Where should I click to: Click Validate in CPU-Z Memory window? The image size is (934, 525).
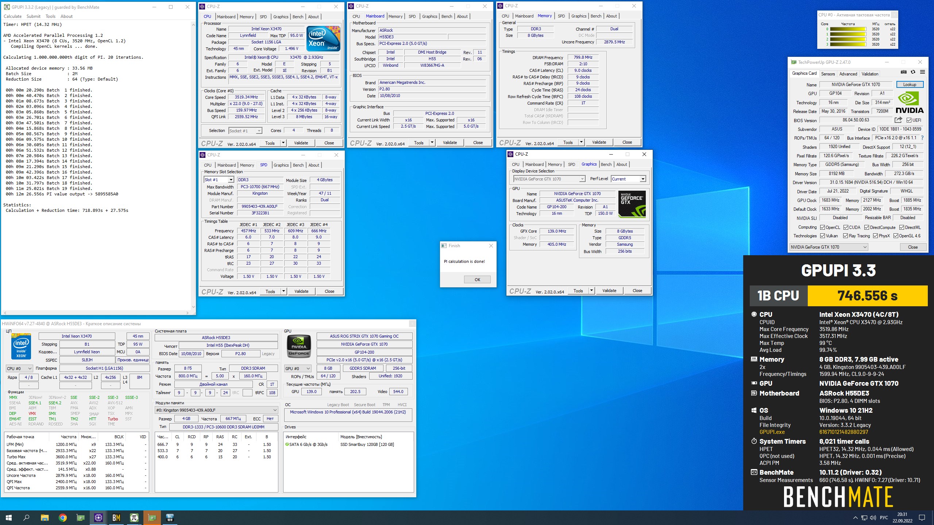(x=599, y=142)
